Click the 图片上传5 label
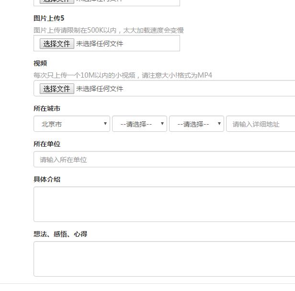Image resolution: width=295 pixels, height=291 pixels. (x=49, y=18)
